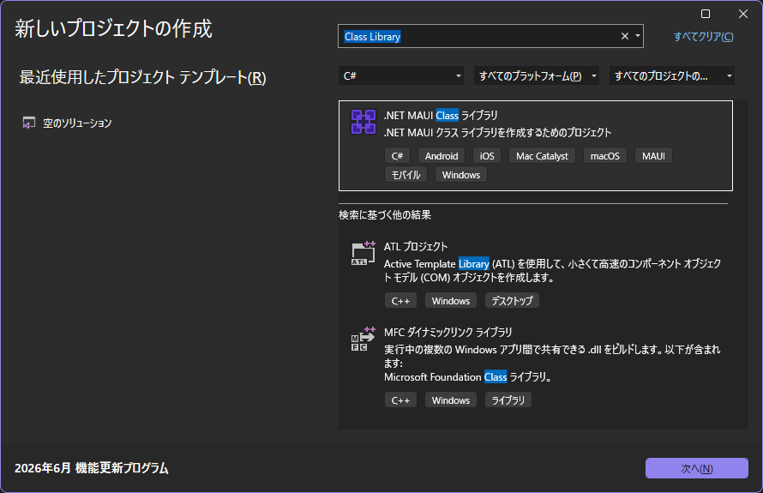Clear the search text with the X icon
The width and height of the screenshot is (763, 493).
pyautogui.click(x=625, y=36)
